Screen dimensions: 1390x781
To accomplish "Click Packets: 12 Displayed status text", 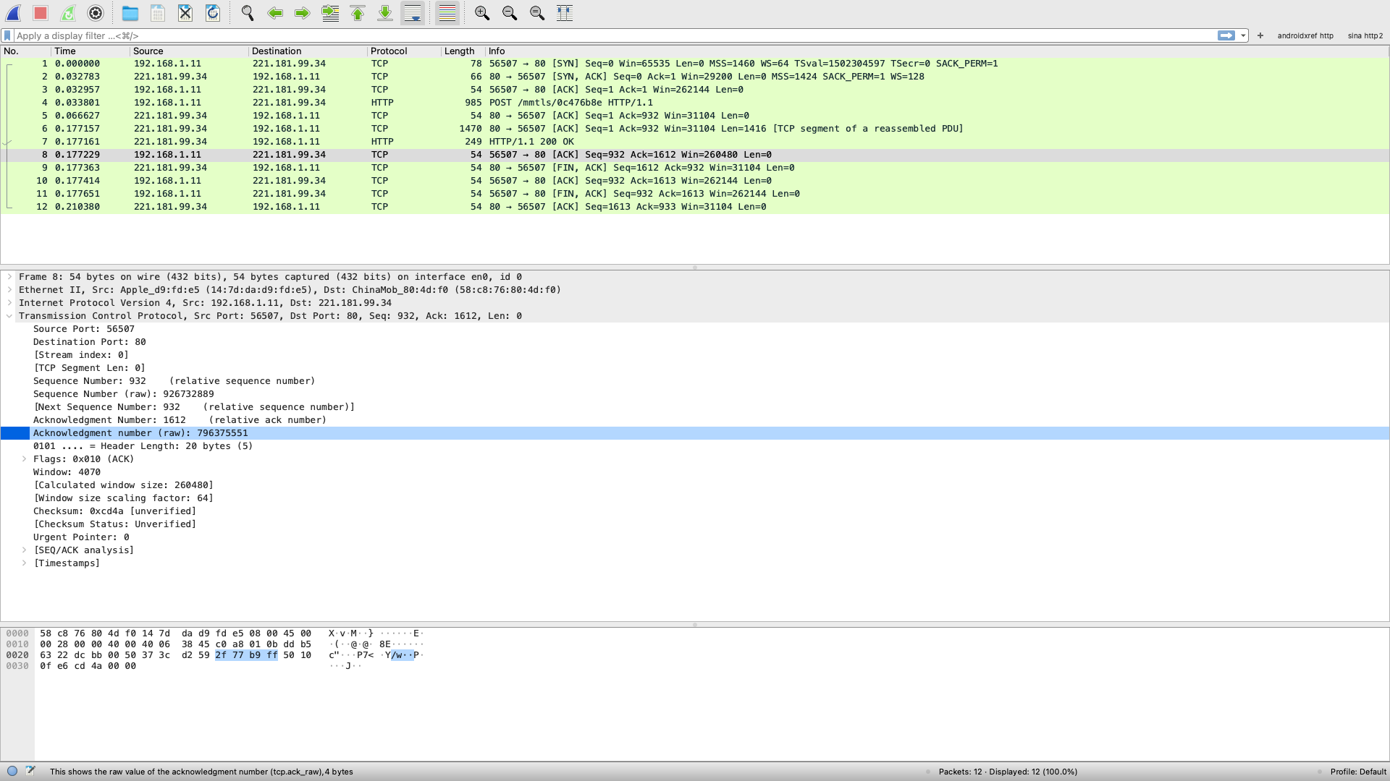I will 1008,772.
